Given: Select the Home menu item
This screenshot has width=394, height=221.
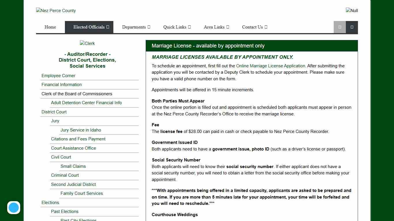Looking at the screenshot, I should (50, 27).
